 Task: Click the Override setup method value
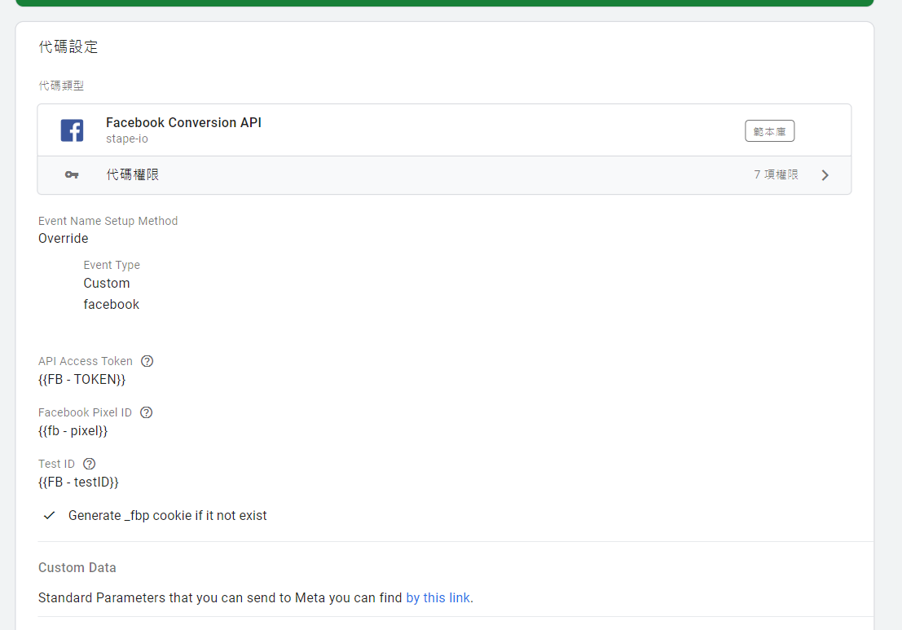[64, 238]
